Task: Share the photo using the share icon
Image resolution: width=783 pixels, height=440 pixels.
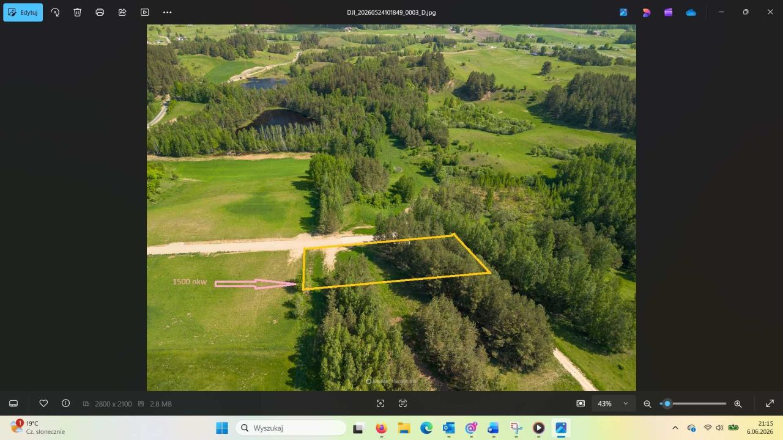Action: pyautogui.click(x=122, y=12)
